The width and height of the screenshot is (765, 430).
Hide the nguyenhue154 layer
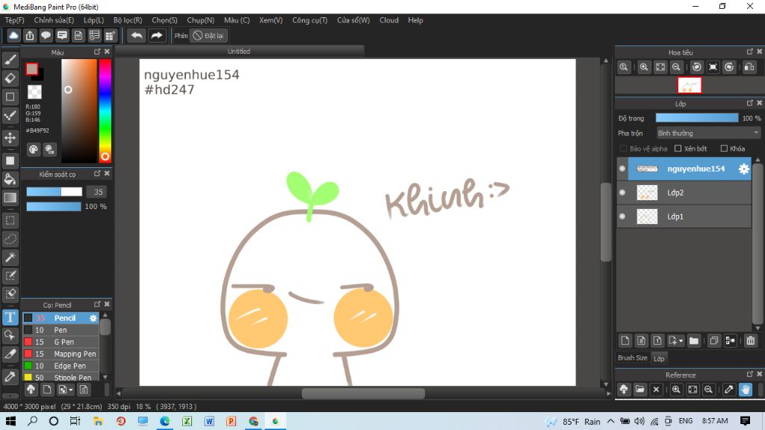coord(622,169)
